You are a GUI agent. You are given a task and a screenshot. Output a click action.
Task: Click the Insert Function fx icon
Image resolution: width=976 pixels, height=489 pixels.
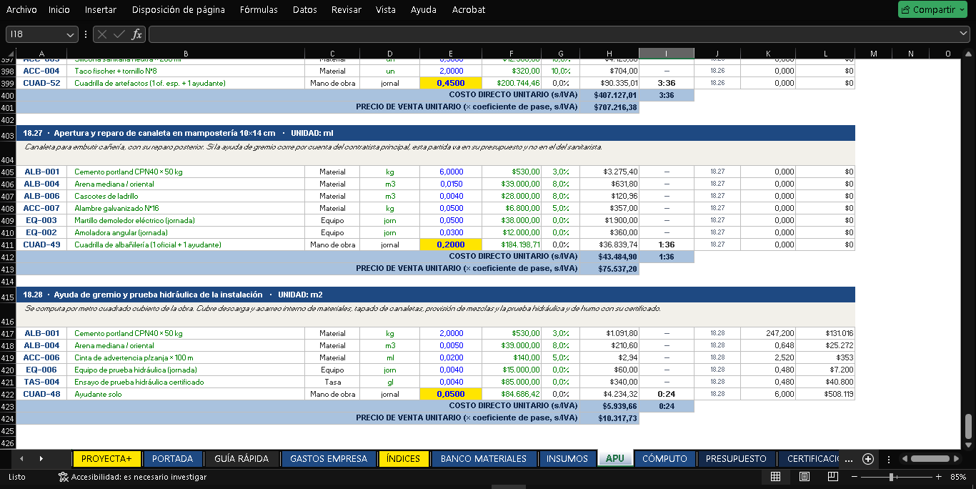pyautogui.click(x=136, y=34)
